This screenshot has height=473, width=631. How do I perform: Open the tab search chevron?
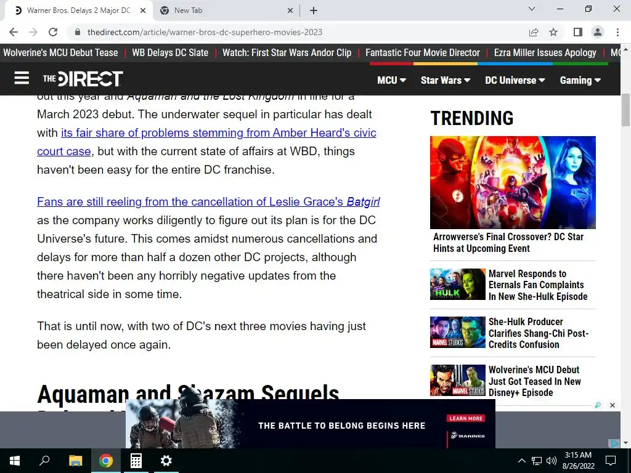point(532,9)
